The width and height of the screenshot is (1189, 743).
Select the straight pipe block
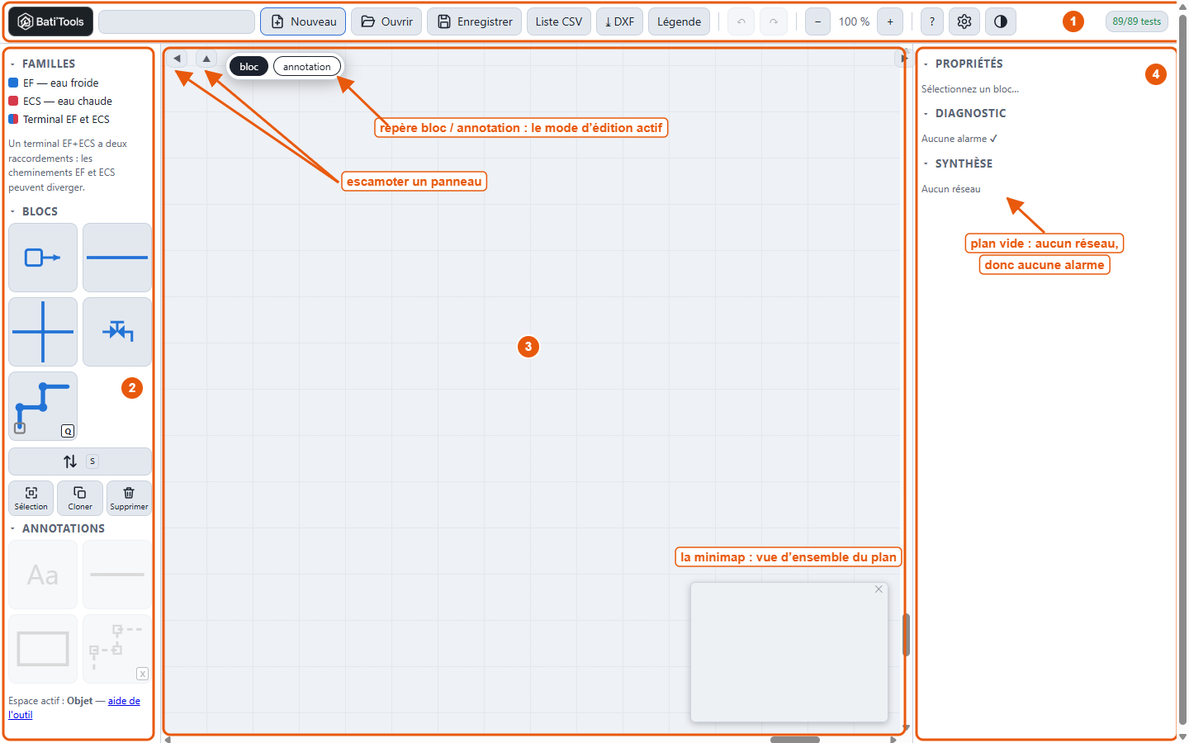pyautogui.click(x=117, y=258)
